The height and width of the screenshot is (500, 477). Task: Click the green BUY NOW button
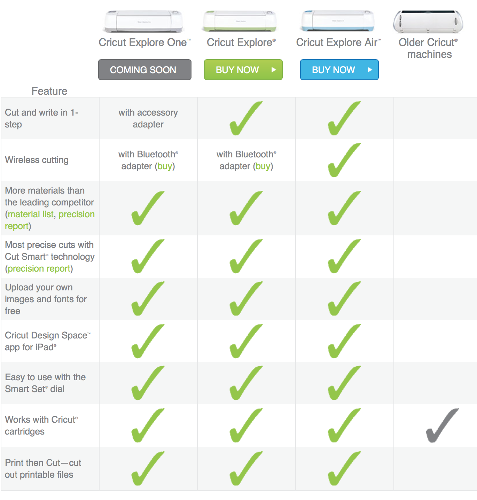coord(243,70)
